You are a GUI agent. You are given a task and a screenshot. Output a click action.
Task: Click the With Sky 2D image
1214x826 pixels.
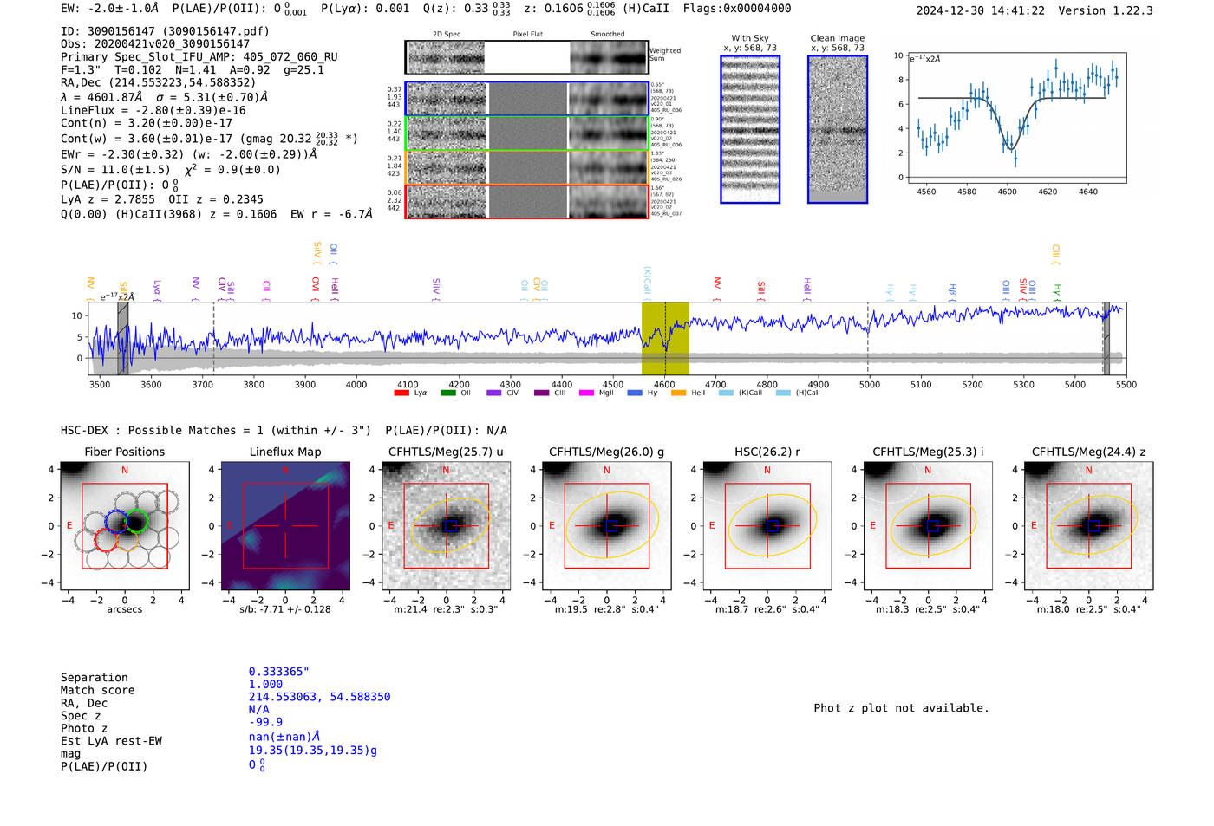(750, 129)
